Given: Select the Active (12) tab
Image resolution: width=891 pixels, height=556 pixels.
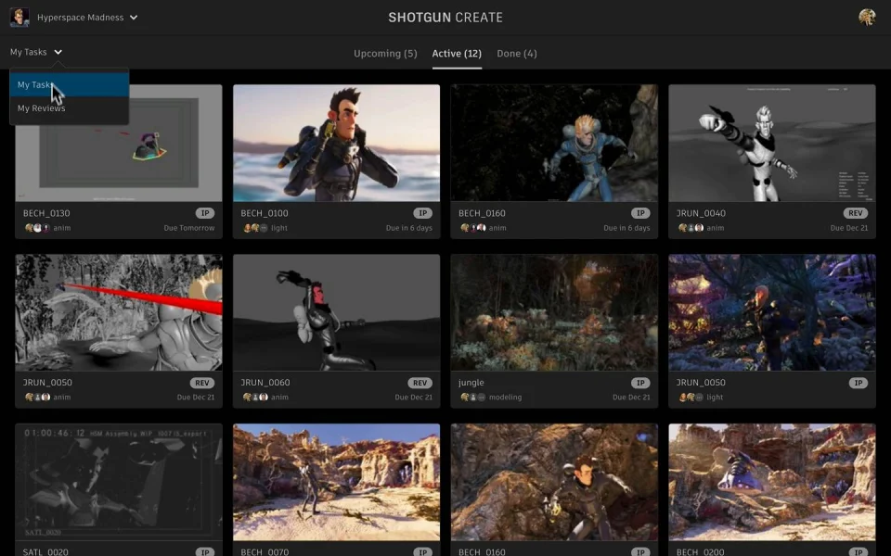Looking at the screenshot, I should pos(457,54).
